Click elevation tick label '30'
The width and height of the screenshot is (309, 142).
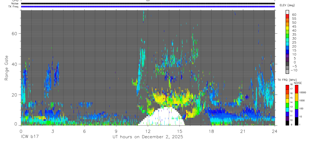[x=294, y=38]
